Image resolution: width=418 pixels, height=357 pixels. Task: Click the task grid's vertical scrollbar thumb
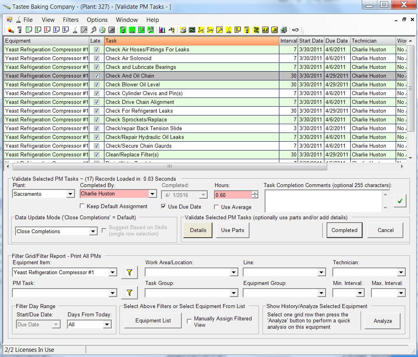coord(410,88)
